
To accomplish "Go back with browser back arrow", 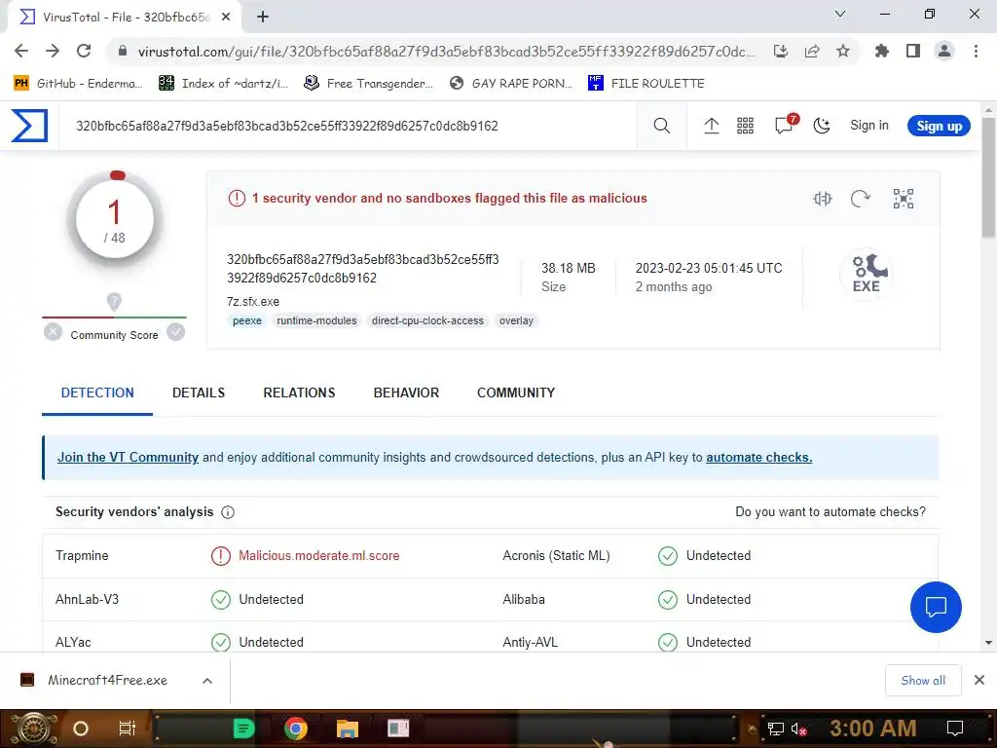I will coord(21,51).
